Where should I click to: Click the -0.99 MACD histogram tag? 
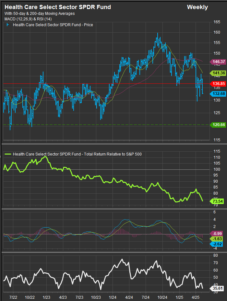216,234
